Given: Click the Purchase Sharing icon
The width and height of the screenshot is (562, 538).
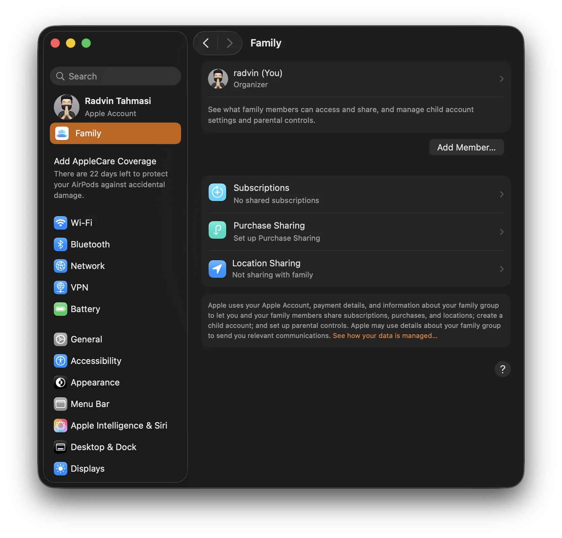Looking at the screenshot, I should tap(217, 230).
